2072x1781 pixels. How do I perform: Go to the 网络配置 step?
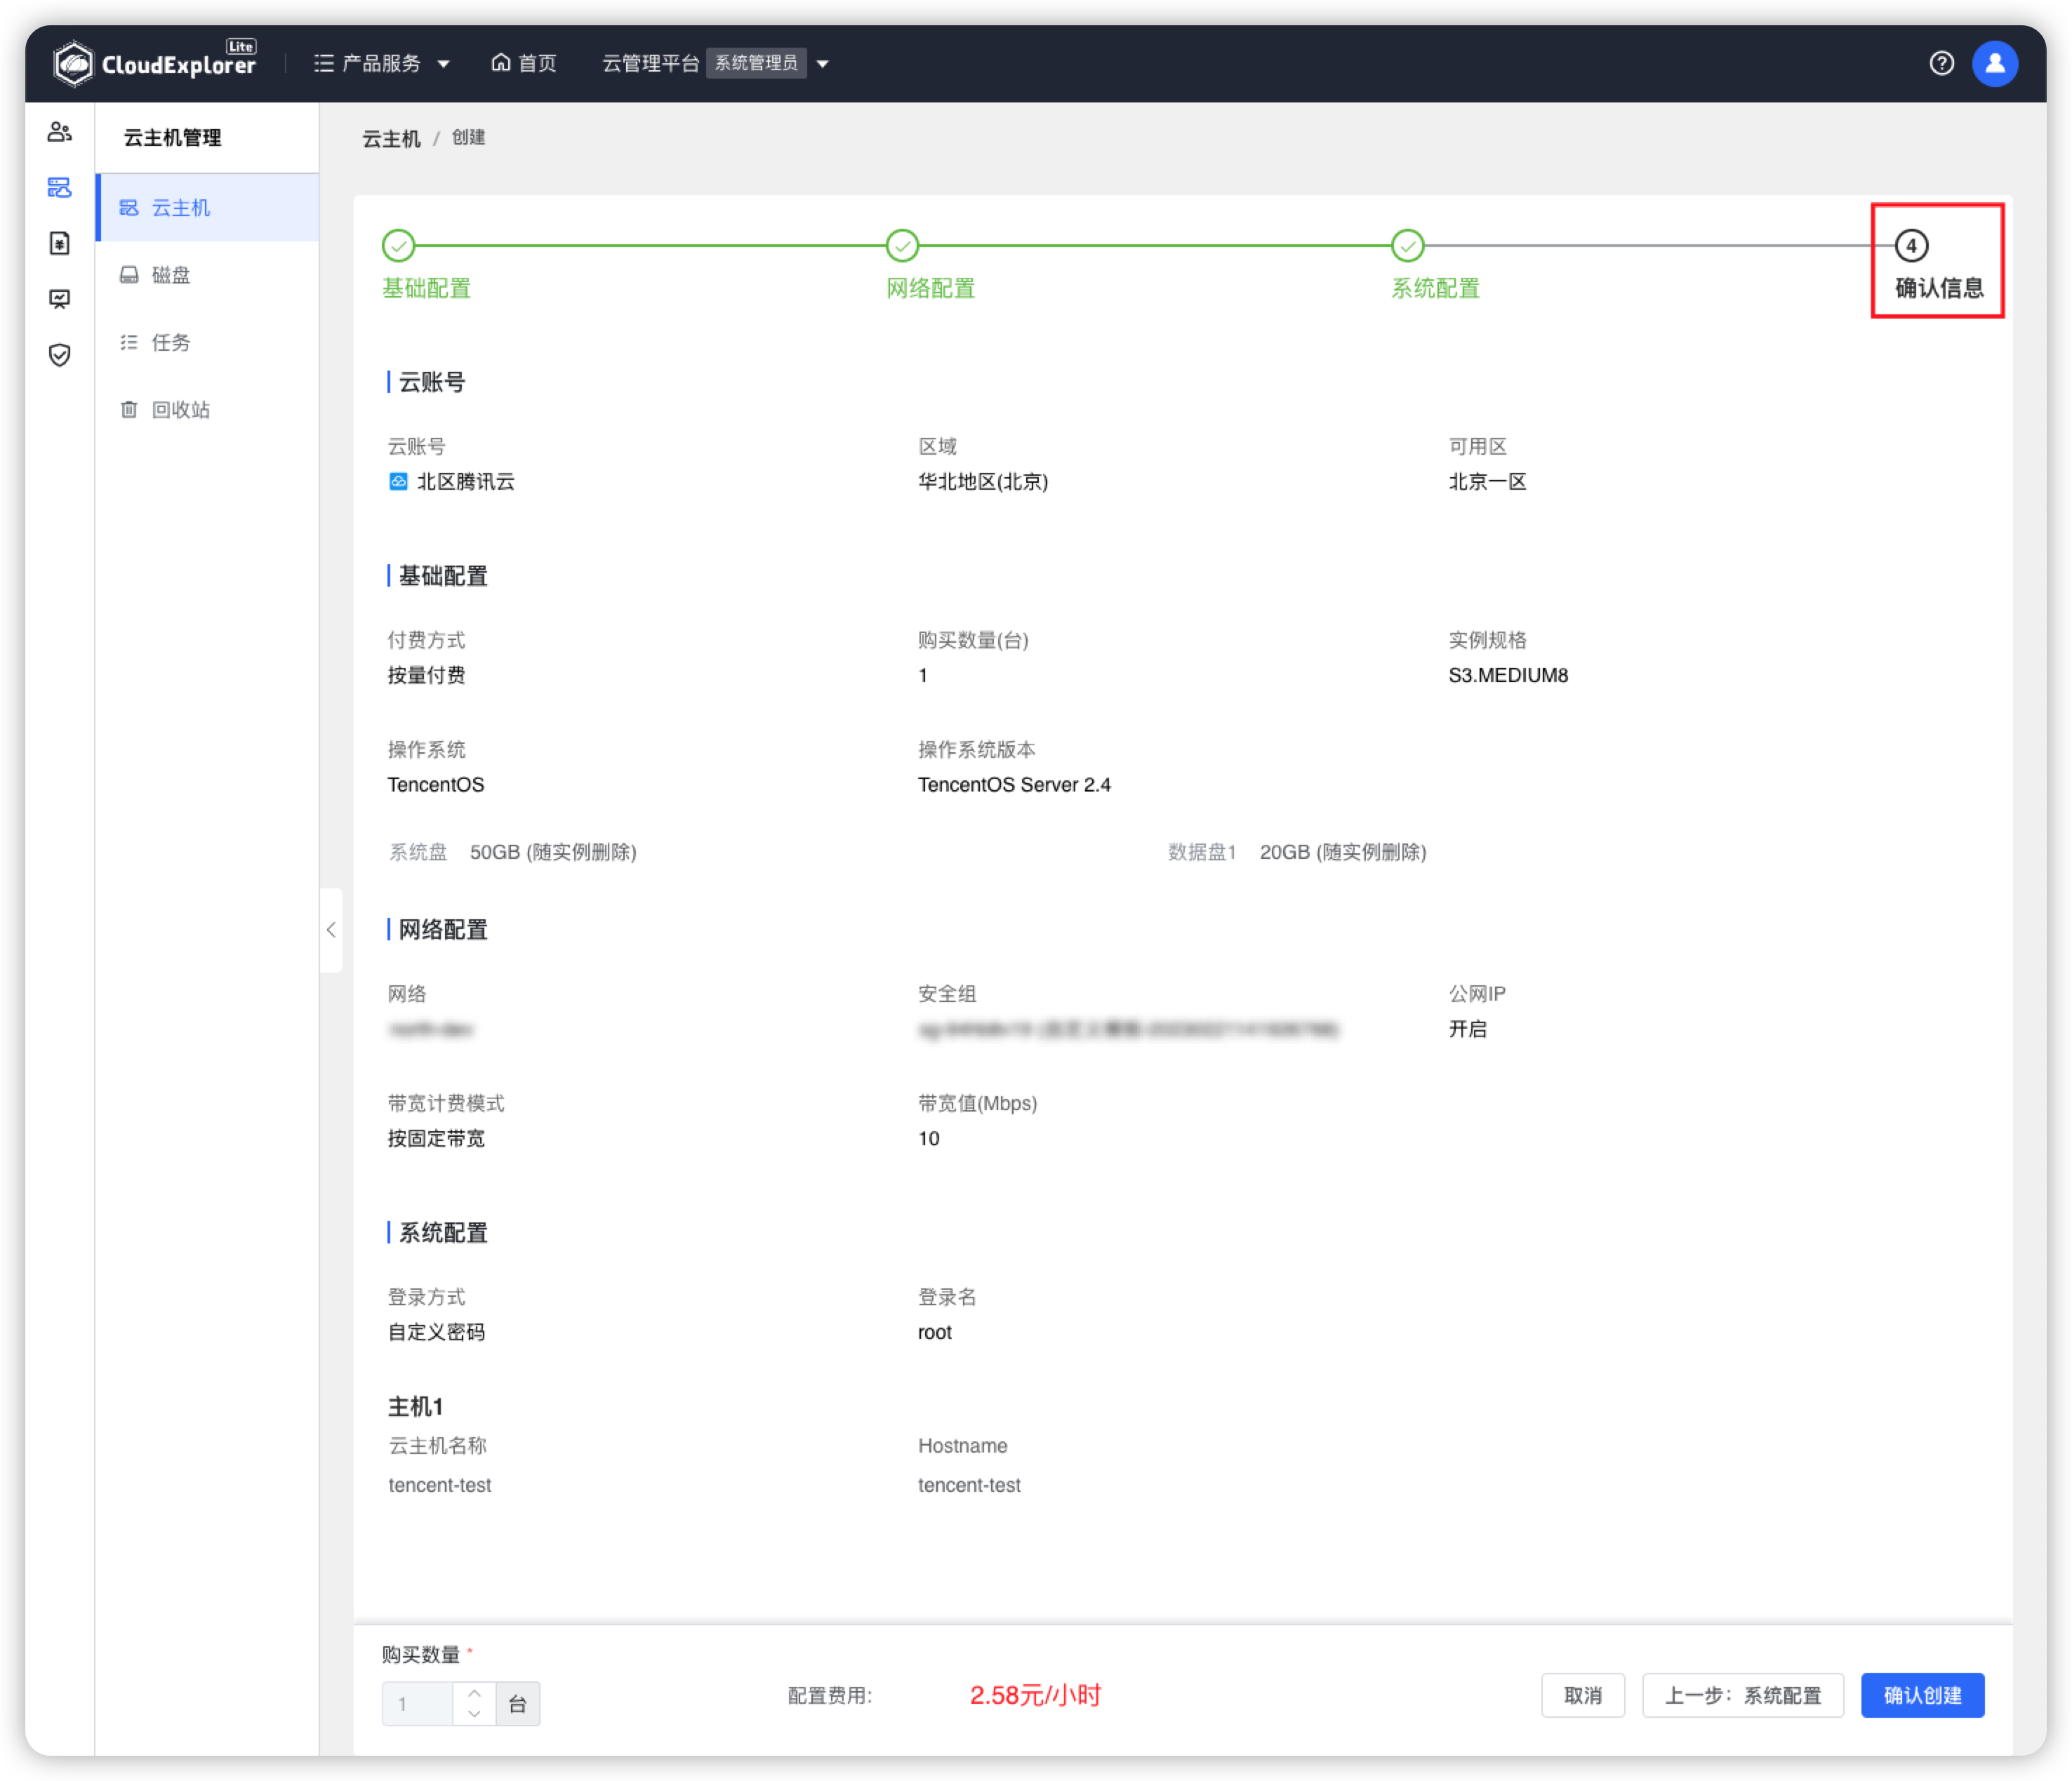(930, 265)
